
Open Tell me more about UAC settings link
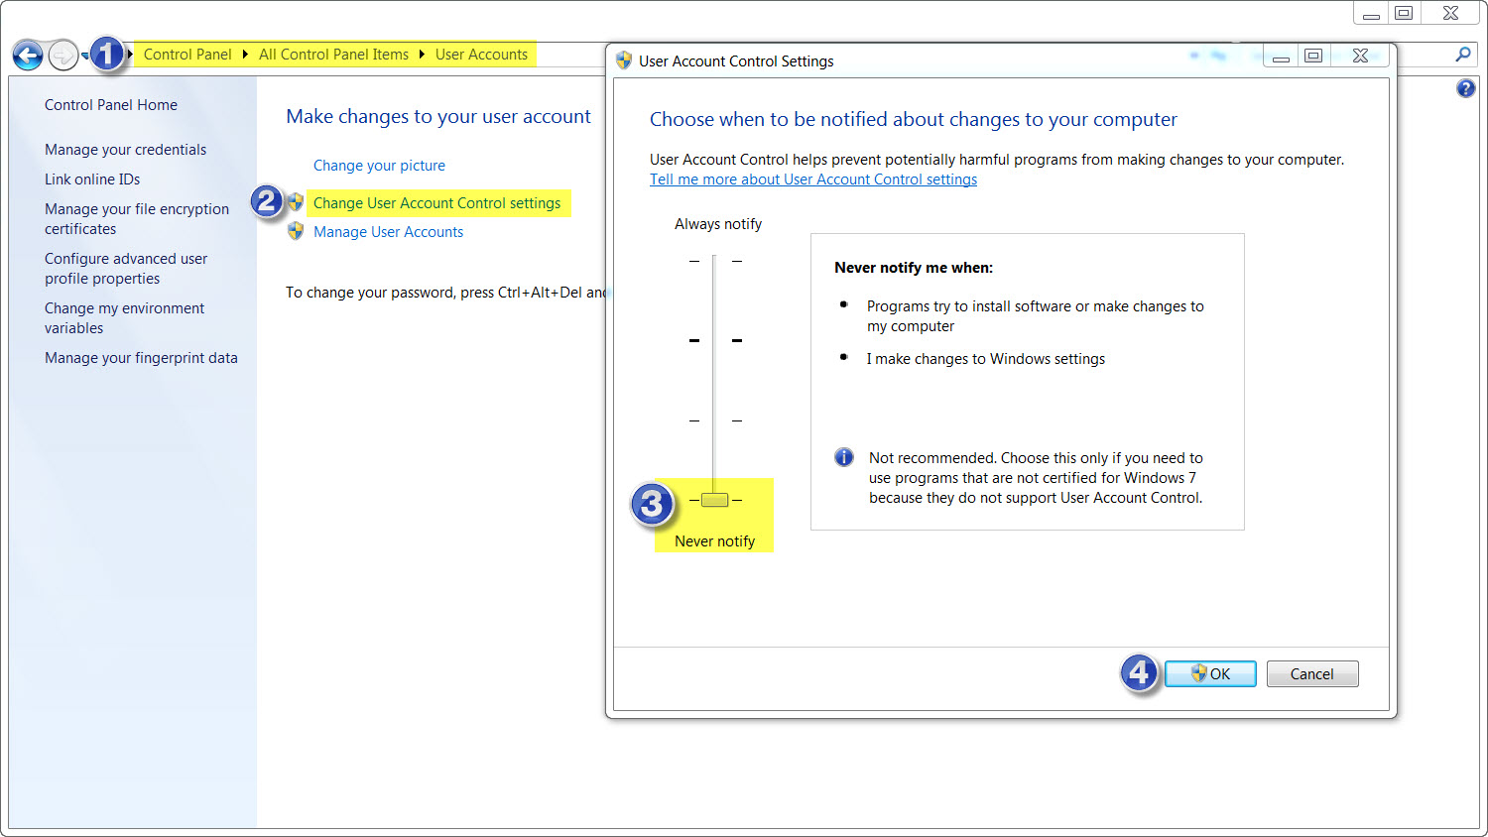click(813, 179)
